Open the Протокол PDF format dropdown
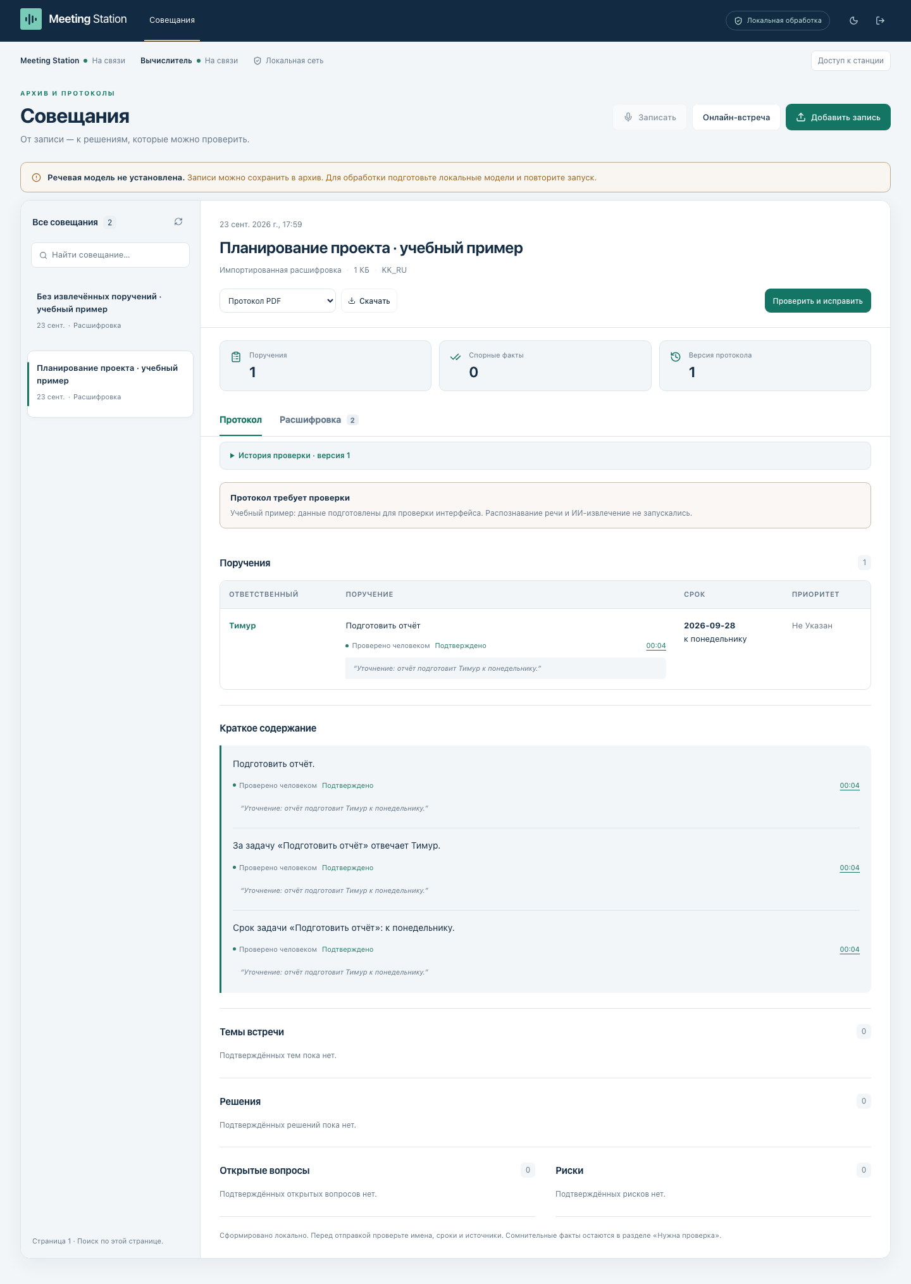This screenshot has height=1284, width=911. [278, 301]
